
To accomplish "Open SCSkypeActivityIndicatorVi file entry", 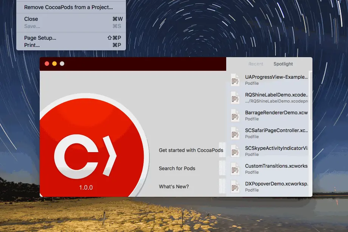I will [268, 151].
